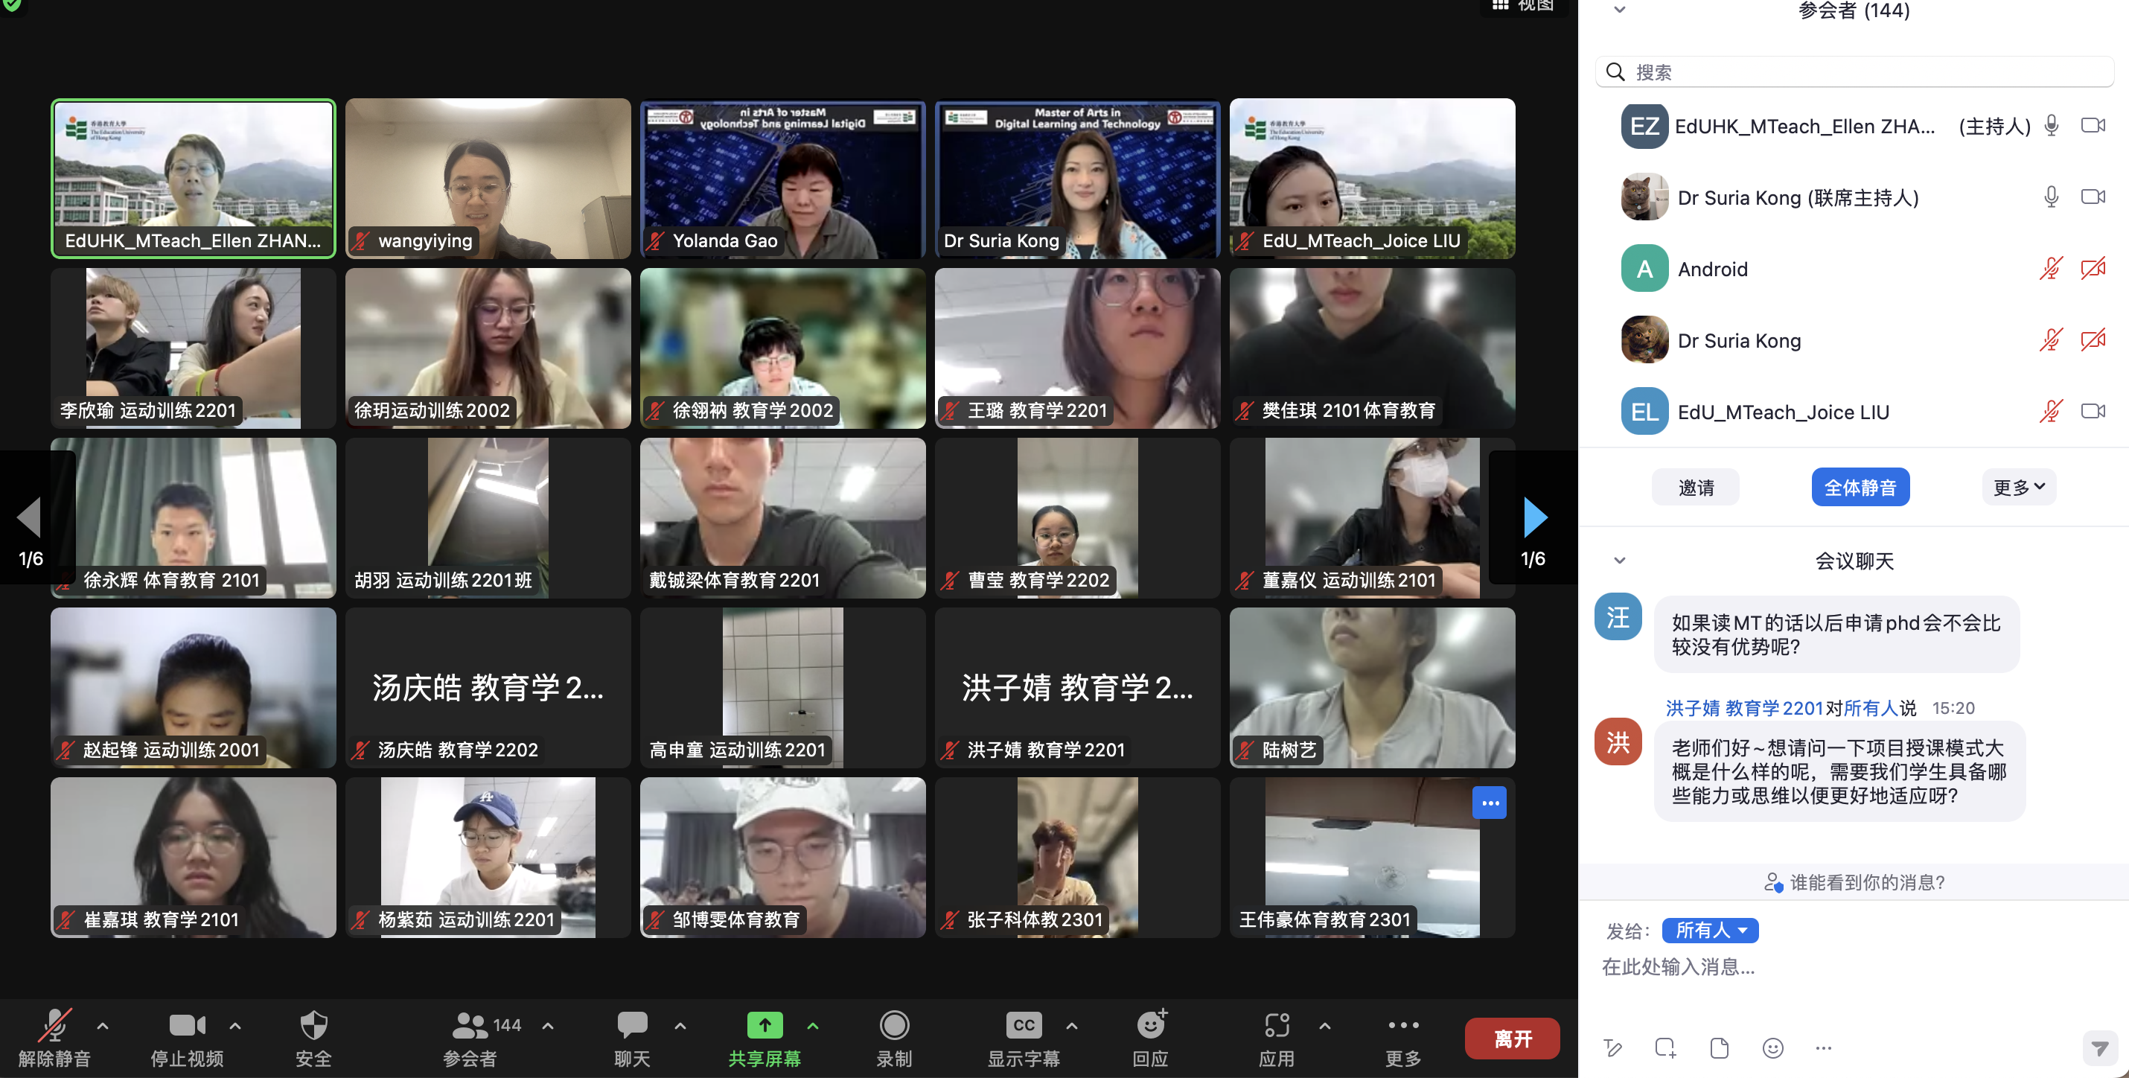The height and width of the screenshot is (1078, 2129).
Task: Click the Share Screen green icon
Action: (x=765, y=1026)
